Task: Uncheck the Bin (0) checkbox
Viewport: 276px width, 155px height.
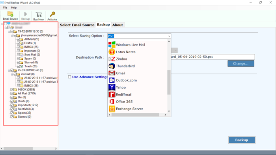Action: [12, 97]
